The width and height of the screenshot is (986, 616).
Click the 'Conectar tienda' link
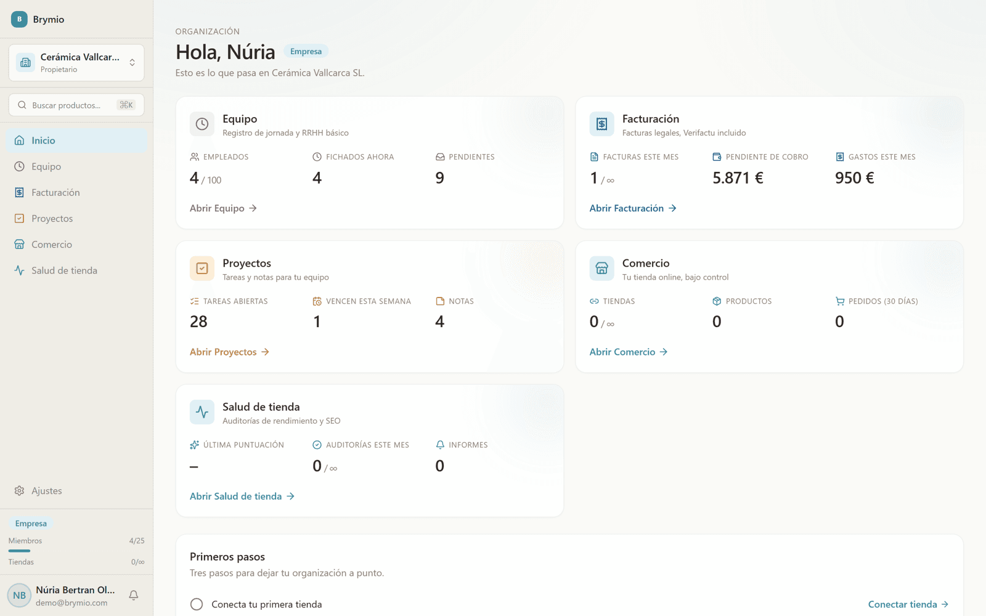(x=908, y=604)
